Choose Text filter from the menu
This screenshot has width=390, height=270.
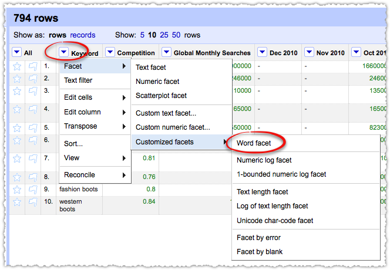click(x=95, y=80)
